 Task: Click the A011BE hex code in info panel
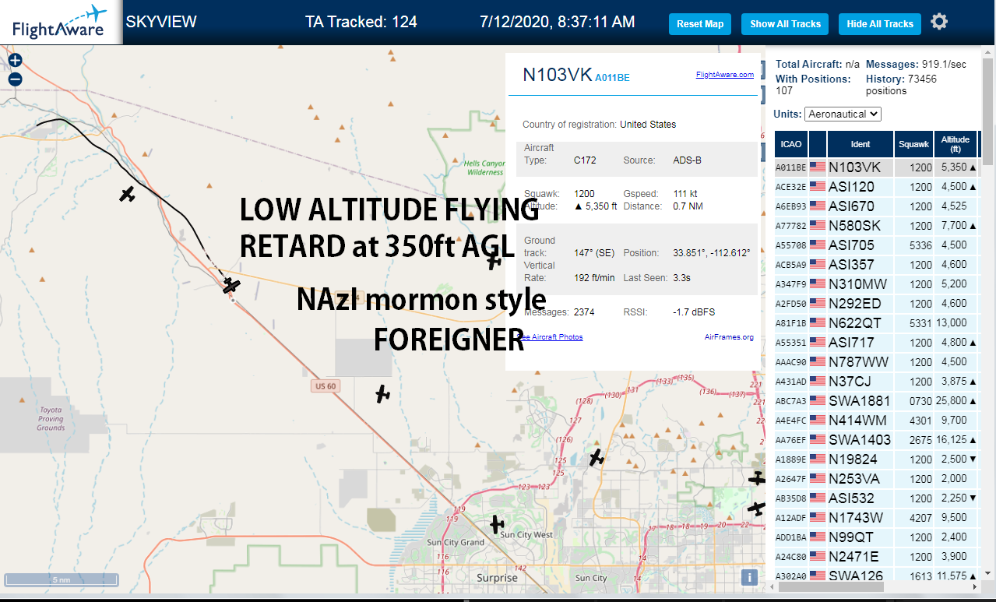612,77
